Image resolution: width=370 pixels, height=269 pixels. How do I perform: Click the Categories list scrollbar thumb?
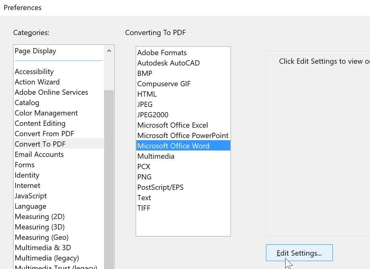pos(109,179)
